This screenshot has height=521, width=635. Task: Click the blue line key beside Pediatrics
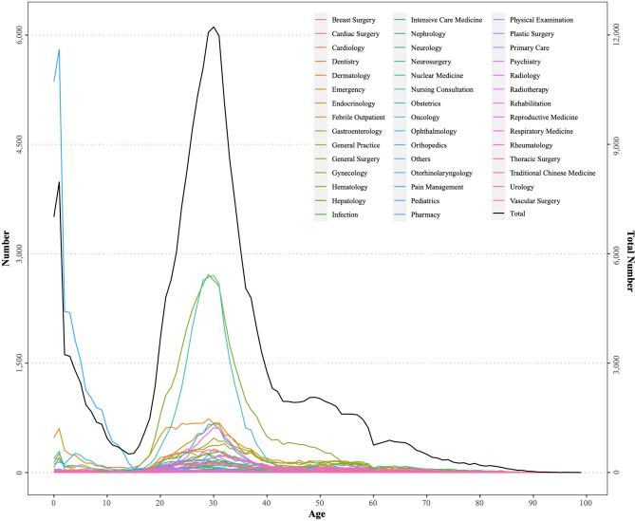(x=401, y=201)
